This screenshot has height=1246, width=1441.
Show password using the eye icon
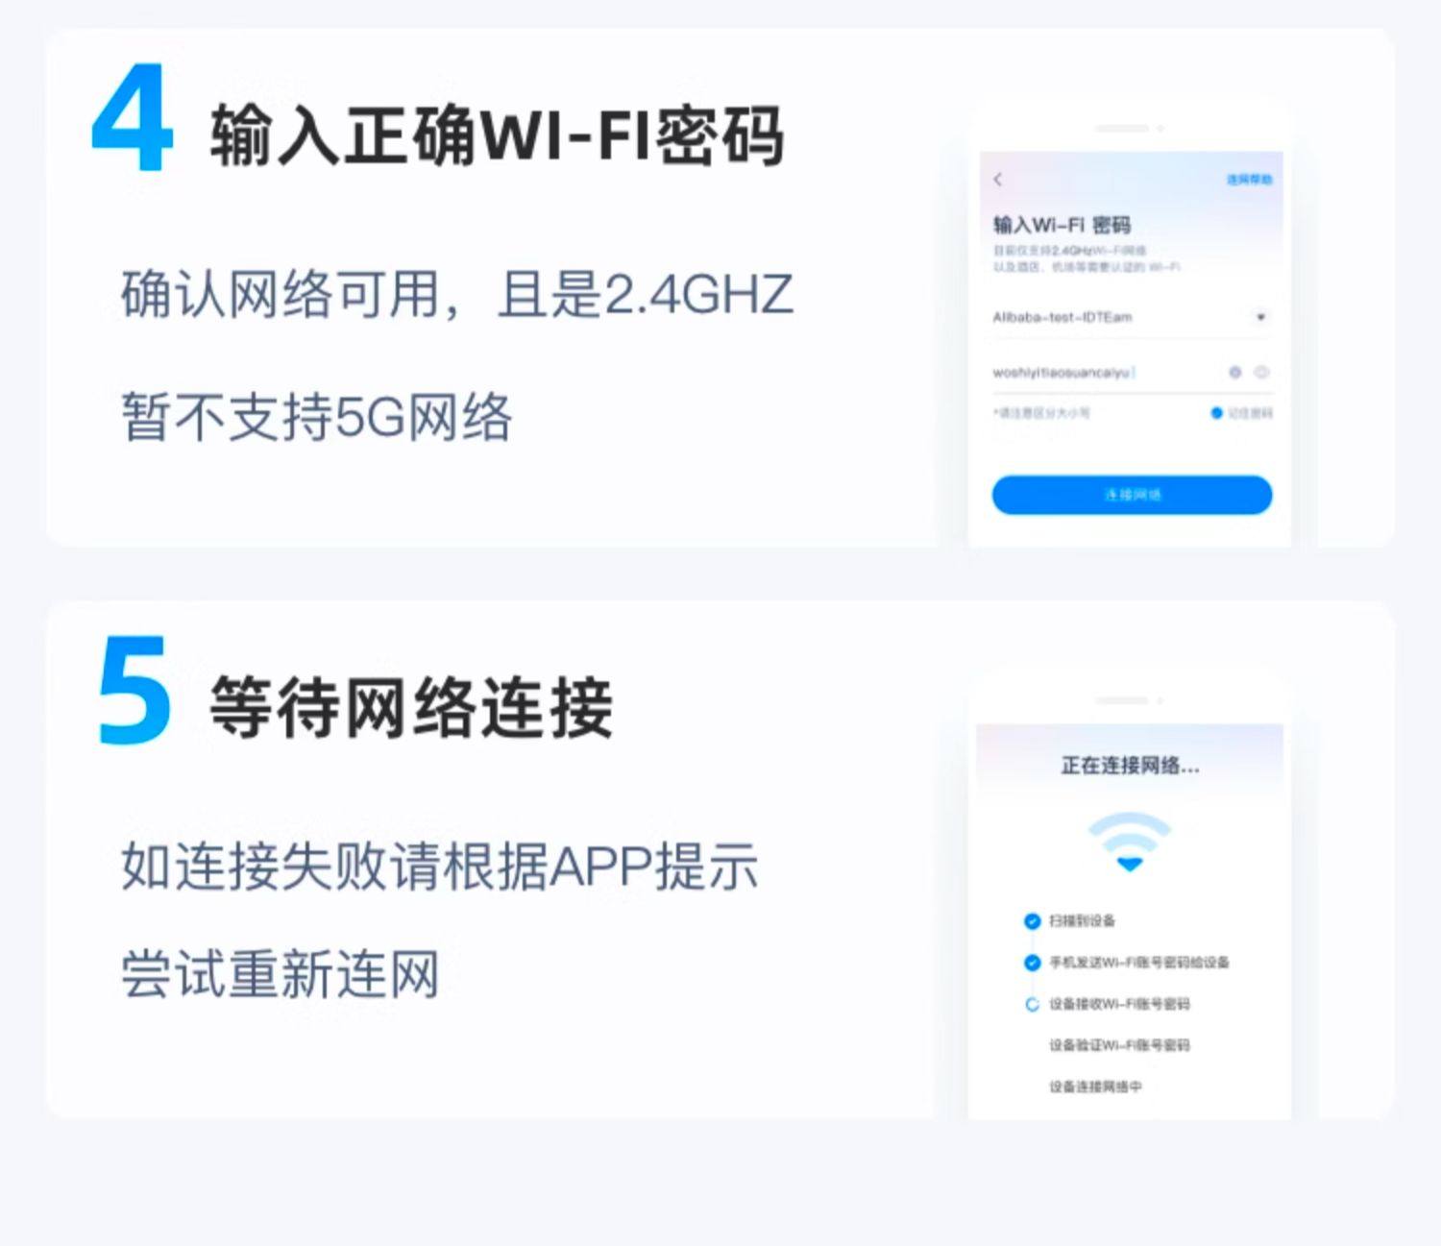(1261, 373)
